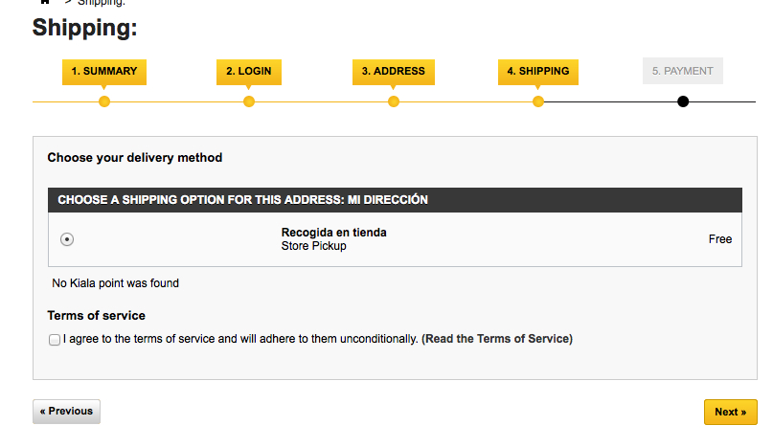
Task: Click the Next button
Action: [731, 412]
